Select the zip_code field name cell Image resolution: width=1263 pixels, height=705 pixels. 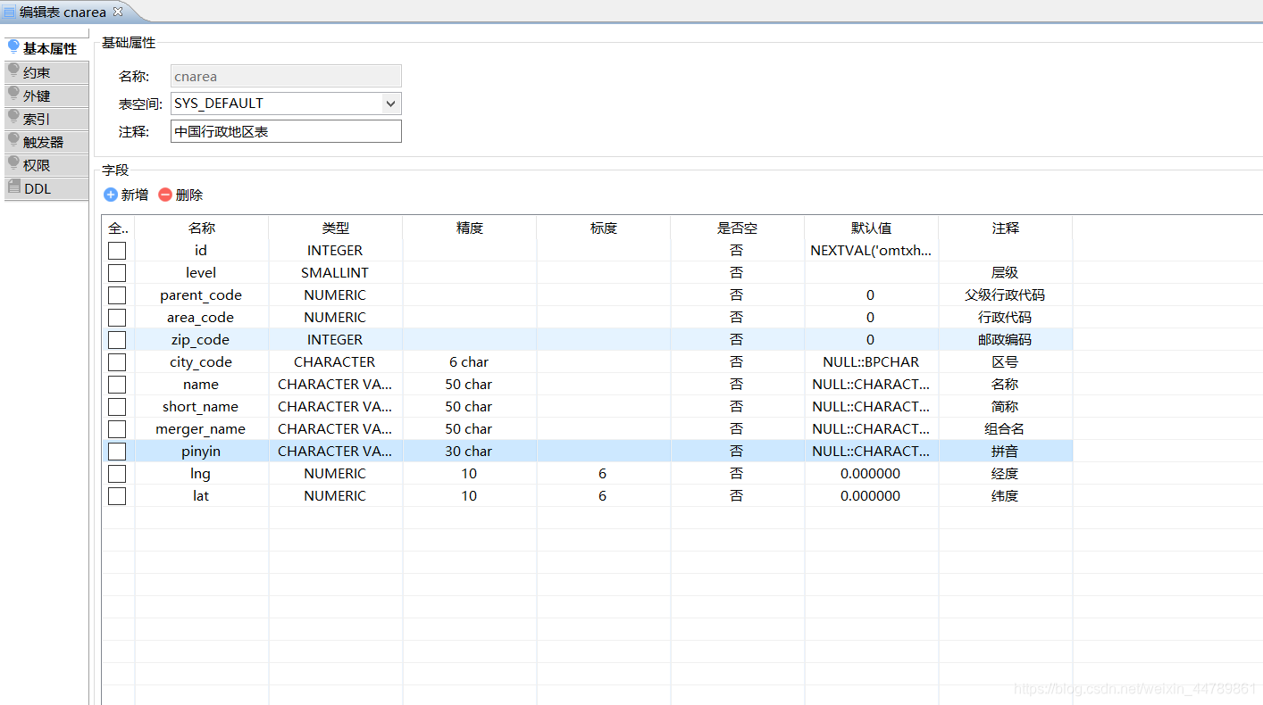coord(201,340)
